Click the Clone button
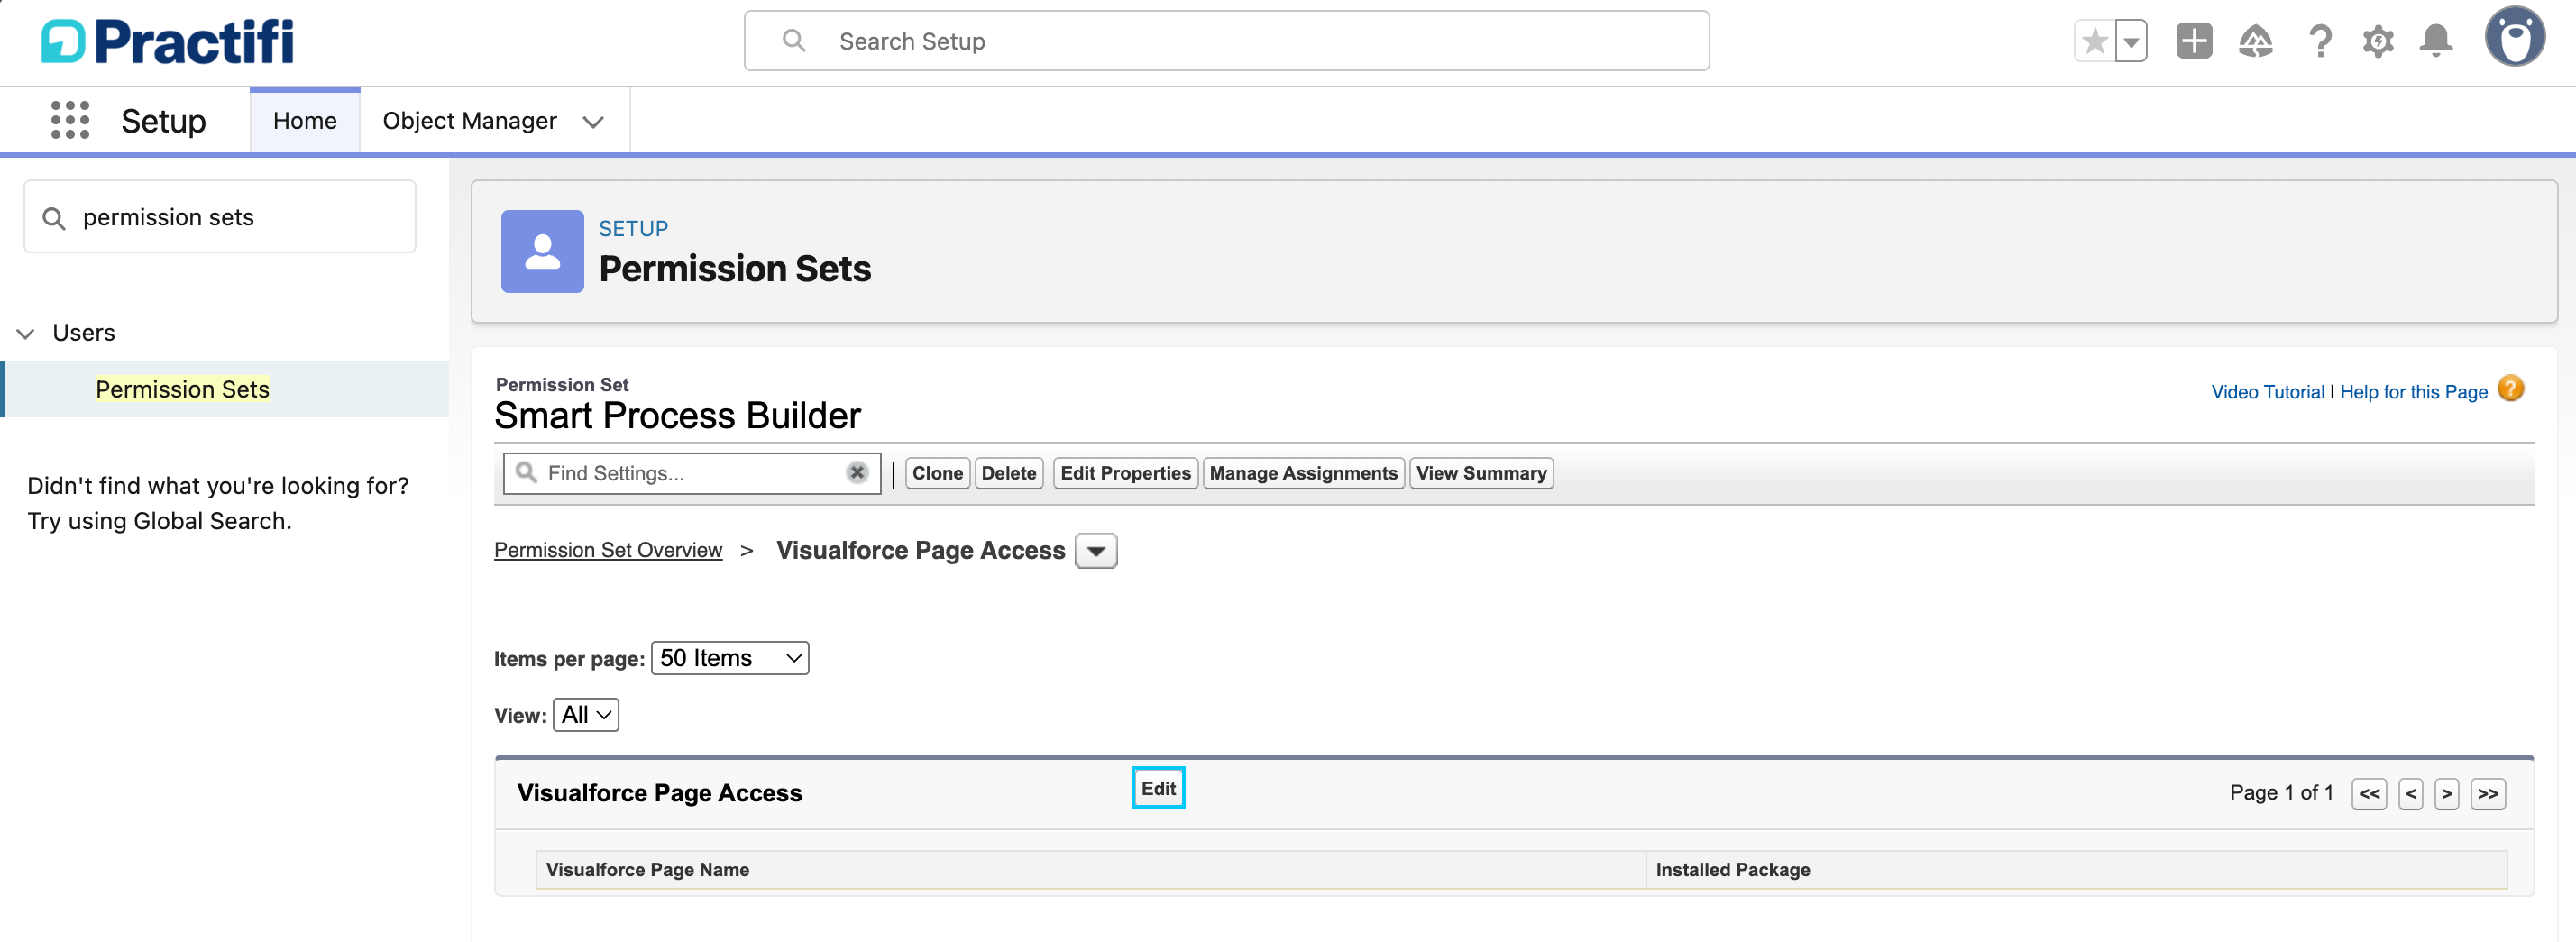2576x942 pixels. click(x=937, y=473)
